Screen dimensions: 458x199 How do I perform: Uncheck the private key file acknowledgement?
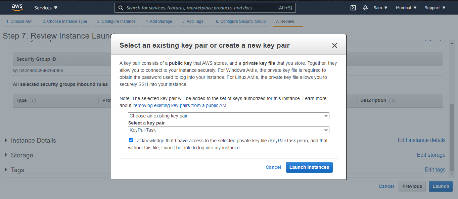(x=131, y=140)
